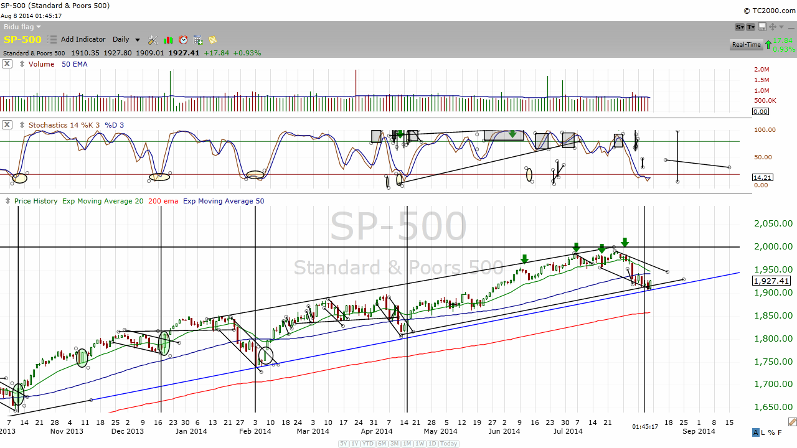Click the 2,000.00 price axis label
This screenshot has width=797, height=448.
[x=772, y=246]
